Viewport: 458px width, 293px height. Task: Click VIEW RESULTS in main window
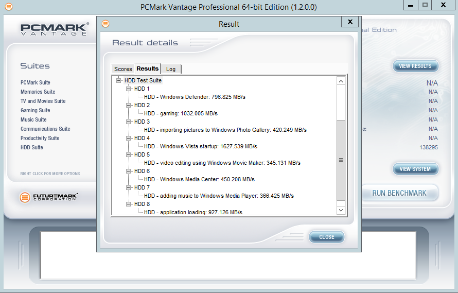(415, 66)
